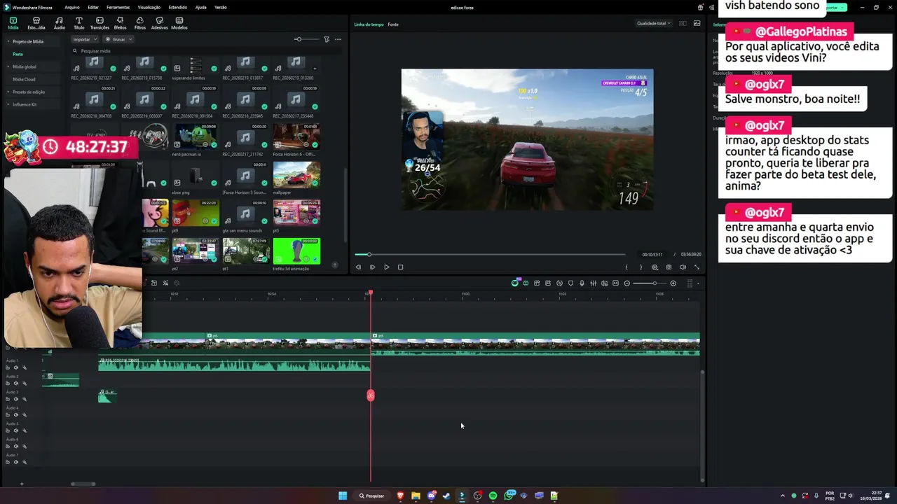Mute the Áudio 4 track

(x=16, y=415)
